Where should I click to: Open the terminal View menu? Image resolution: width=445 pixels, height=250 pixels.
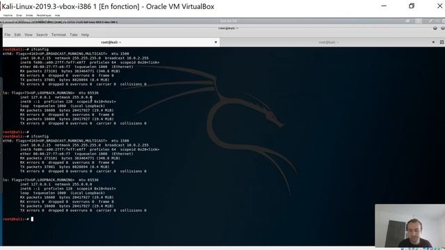[x=29, y=35]
